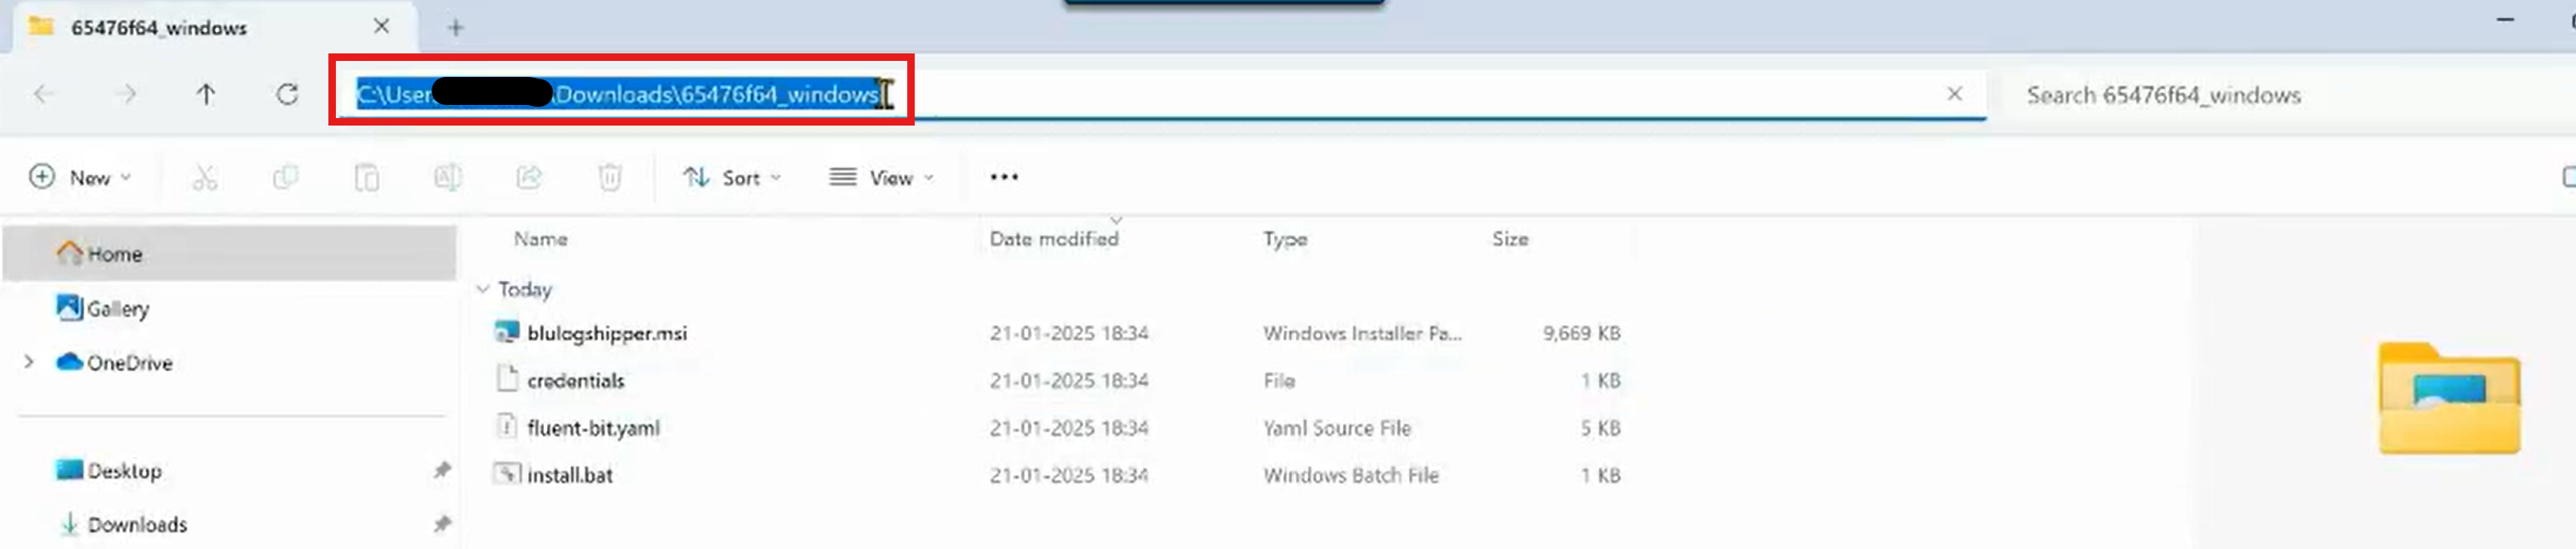Expand the OneDrive tree node
The width and height of the screenshot is (2576, 549).
pos(29,363)
